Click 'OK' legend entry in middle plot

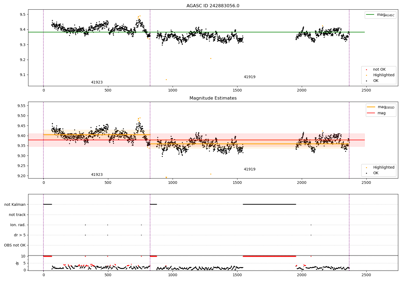pos(373,173)
